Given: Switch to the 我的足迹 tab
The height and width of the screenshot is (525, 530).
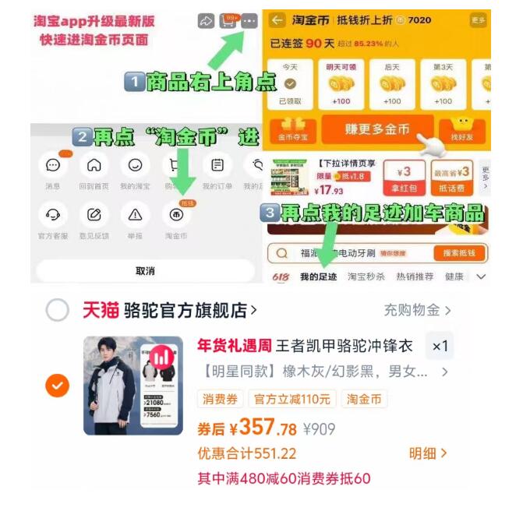Looking at the screenshot, I should (x=319, y=277).
